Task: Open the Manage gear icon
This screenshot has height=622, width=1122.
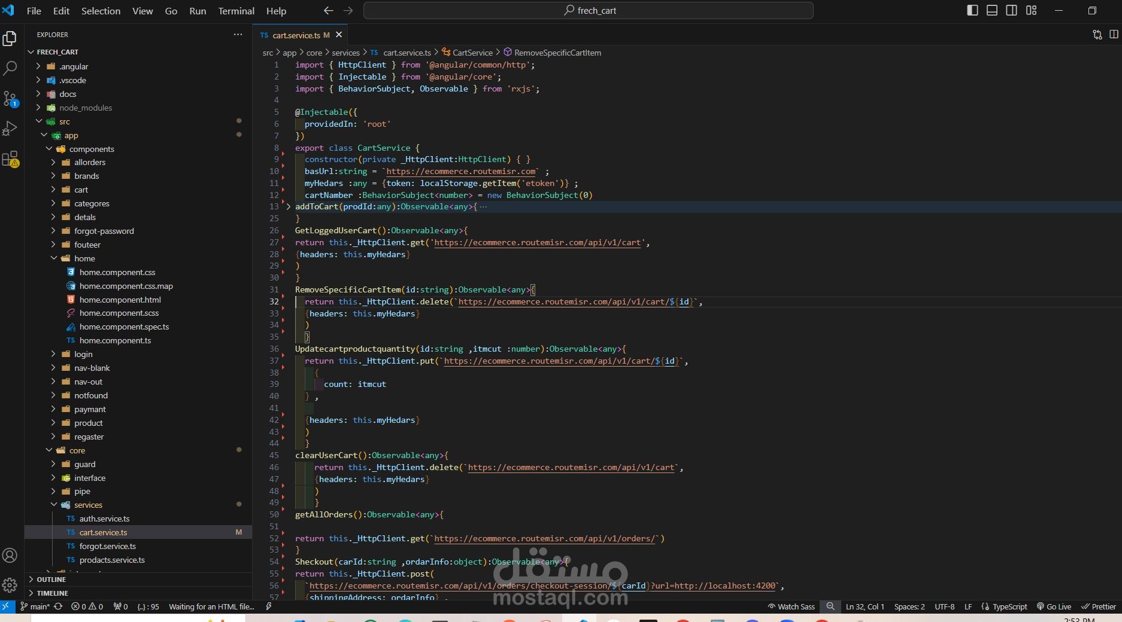Action: tap(10, 585)
